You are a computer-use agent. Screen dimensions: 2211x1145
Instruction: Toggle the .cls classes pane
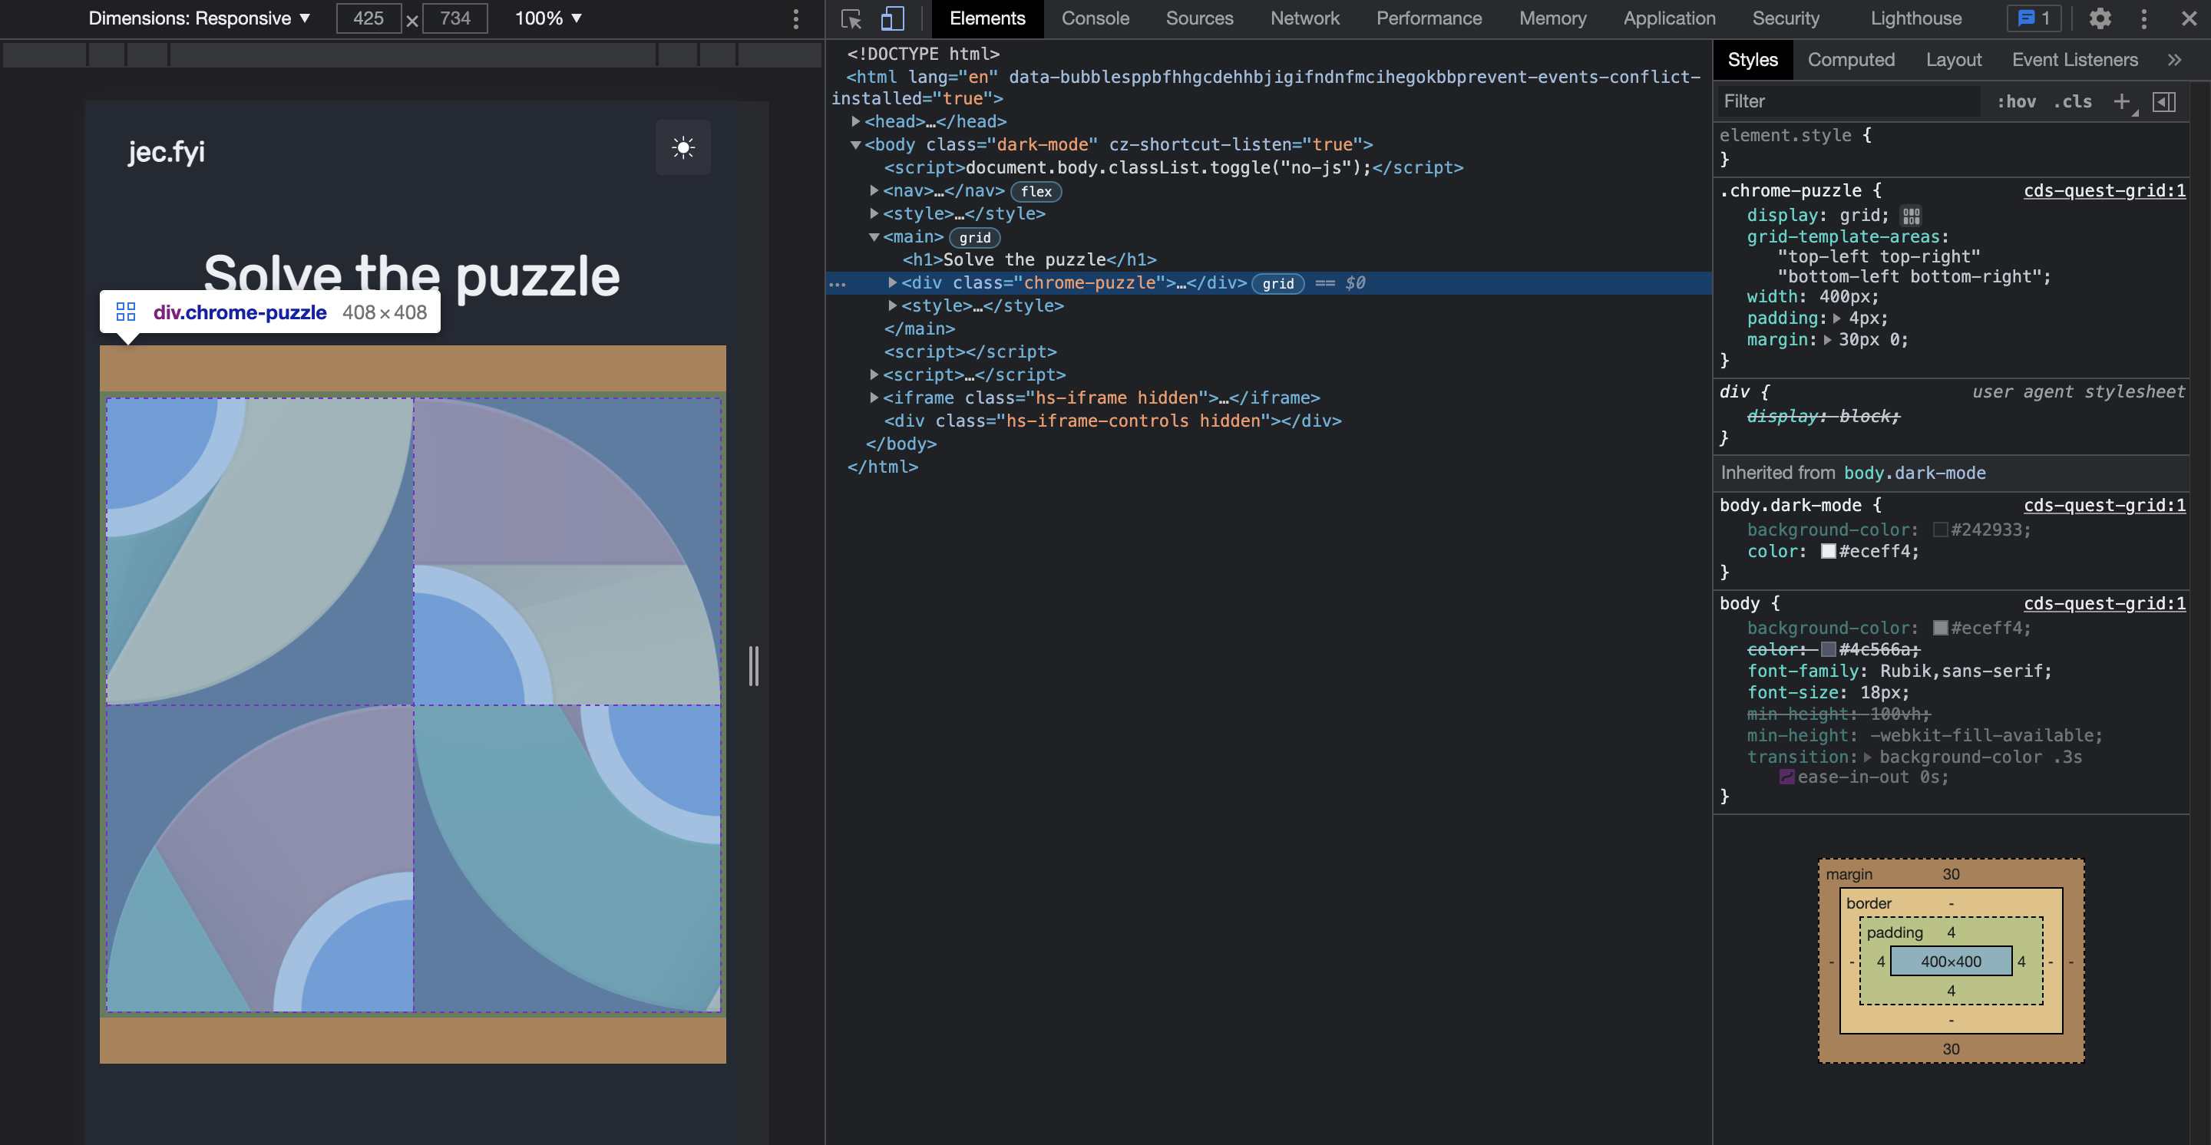point(2073,101)
